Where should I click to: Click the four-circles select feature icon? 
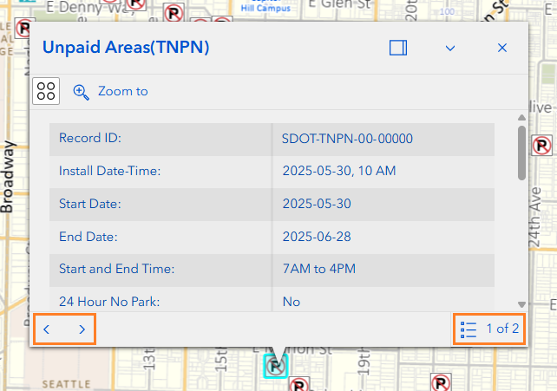[46, 92]
